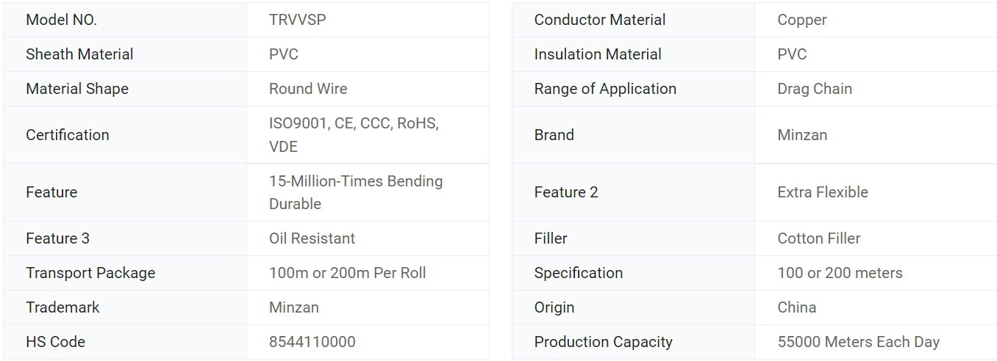Select the Oil Resistant value

(312, 238)
